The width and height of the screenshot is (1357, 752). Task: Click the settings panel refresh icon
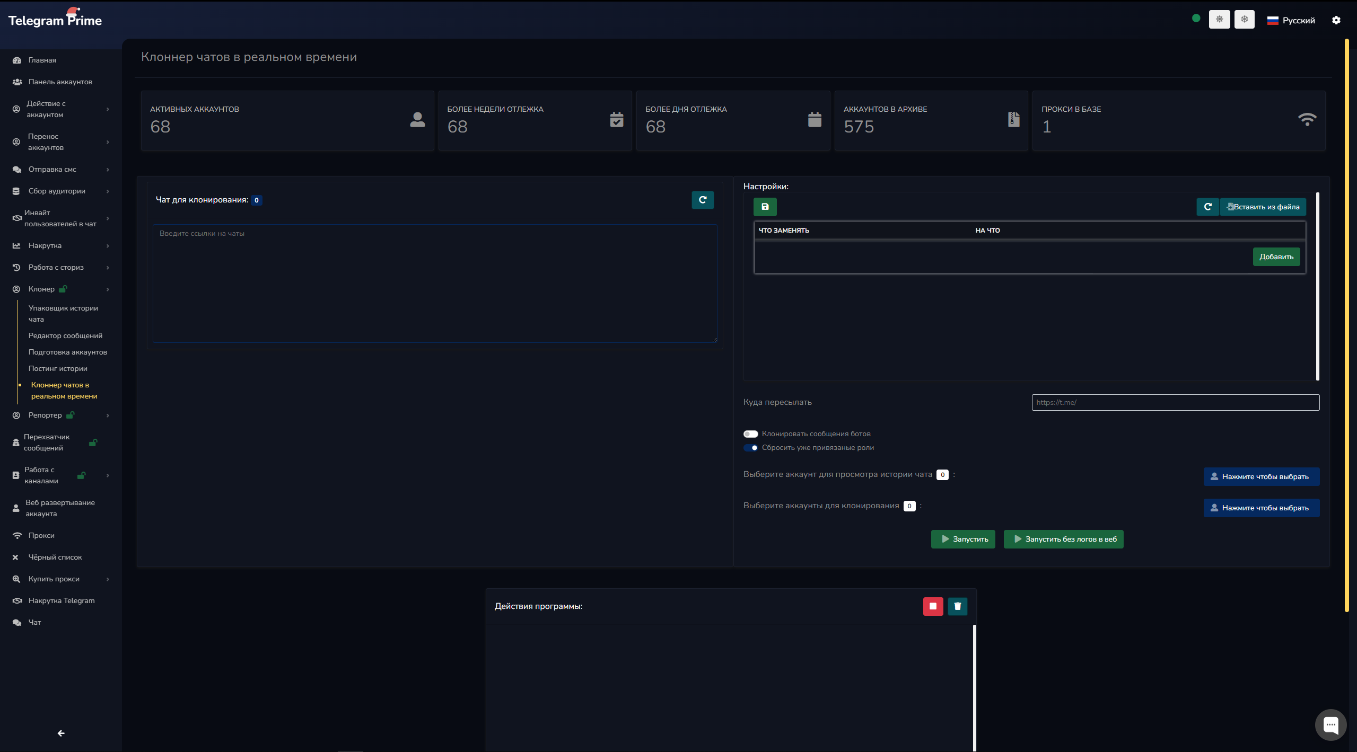tap(1207, 207)
